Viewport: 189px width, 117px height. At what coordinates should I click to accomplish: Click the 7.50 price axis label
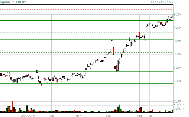point(177,68)
